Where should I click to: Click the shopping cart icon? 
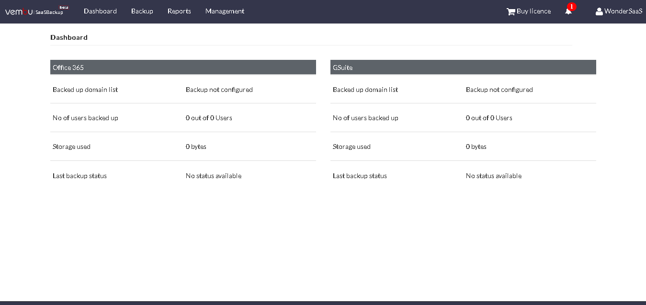510,11
